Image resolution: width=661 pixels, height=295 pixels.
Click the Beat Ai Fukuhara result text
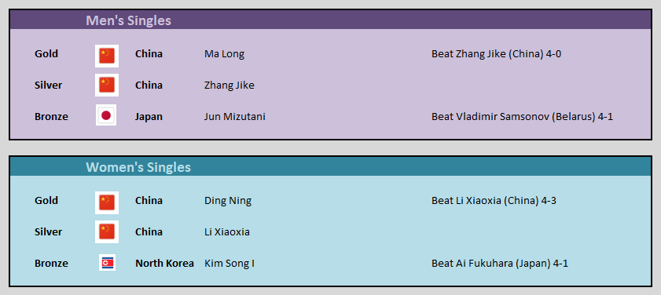[x=500, y=264]
